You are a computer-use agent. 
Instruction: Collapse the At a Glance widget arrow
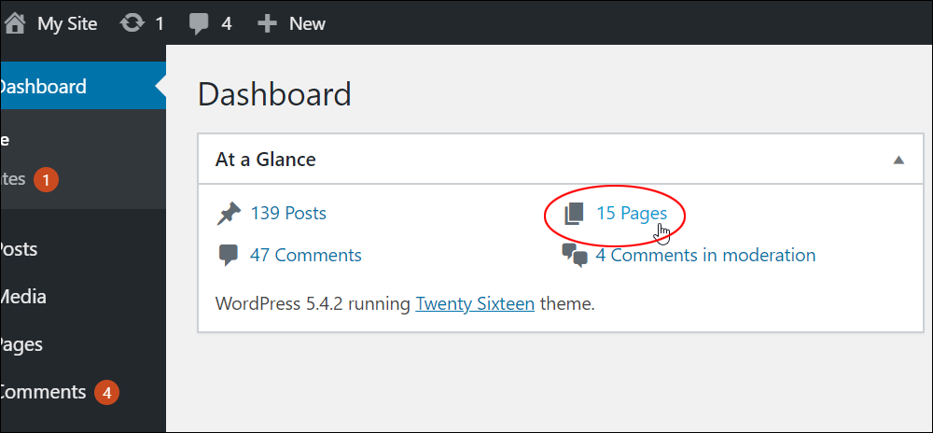click(x=898, y=160)
